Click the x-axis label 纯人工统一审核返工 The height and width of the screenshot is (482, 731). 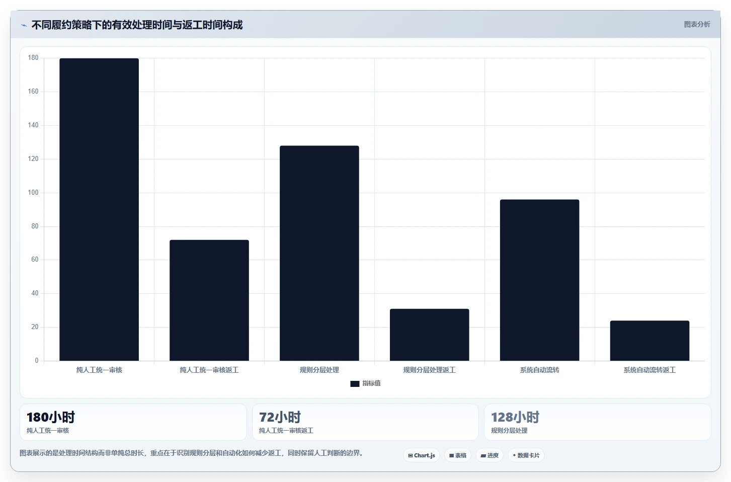tap(209, 370)
